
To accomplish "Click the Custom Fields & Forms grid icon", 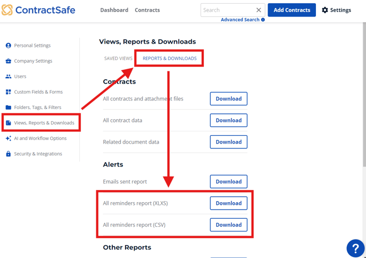I will tap(9, 91).
